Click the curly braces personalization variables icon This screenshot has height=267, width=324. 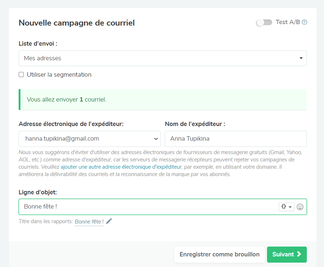pyautogui.click(x=284, y=207)
